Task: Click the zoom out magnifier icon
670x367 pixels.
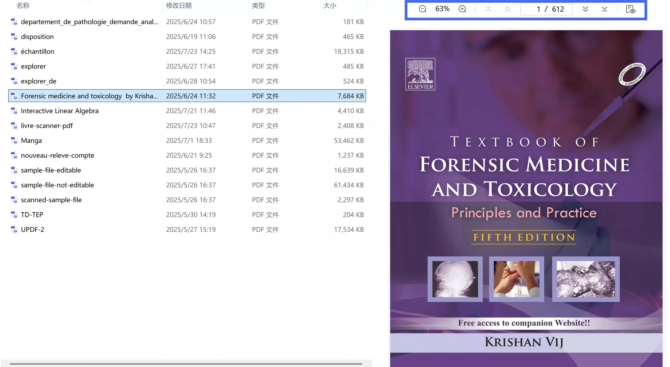Action: 422,9
